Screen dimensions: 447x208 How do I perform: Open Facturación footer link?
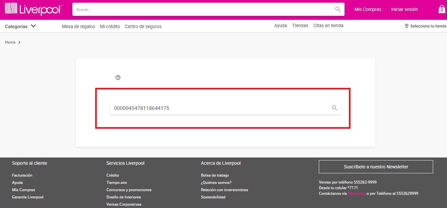pyautogui.click(x=22, y=175)
